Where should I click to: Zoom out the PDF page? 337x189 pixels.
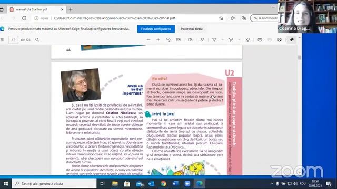148,40
